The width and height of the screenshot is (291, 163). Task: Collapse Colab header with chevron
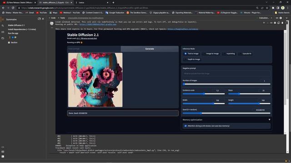coord(286,18)
